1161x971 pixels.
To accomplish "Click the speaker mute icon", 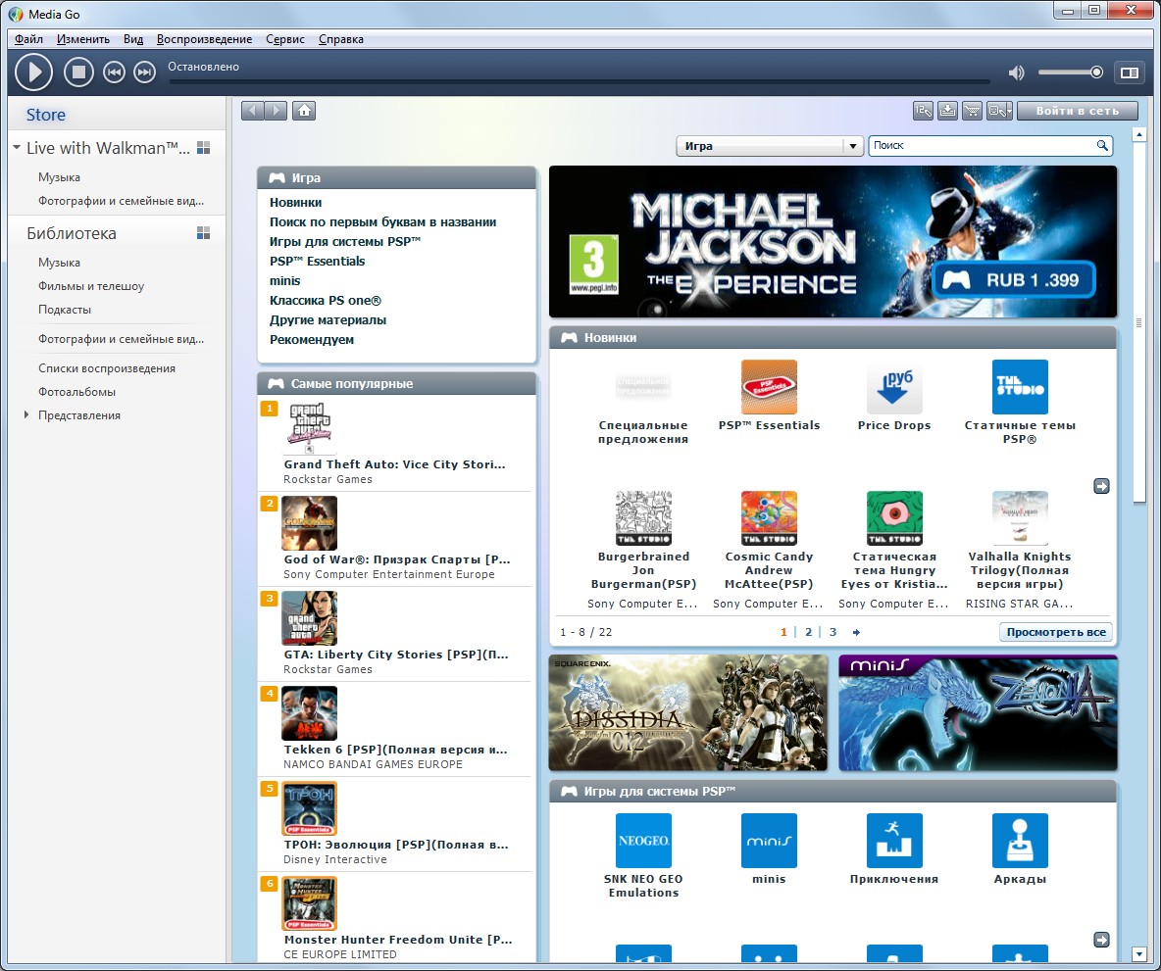I will coord(1017,73).
